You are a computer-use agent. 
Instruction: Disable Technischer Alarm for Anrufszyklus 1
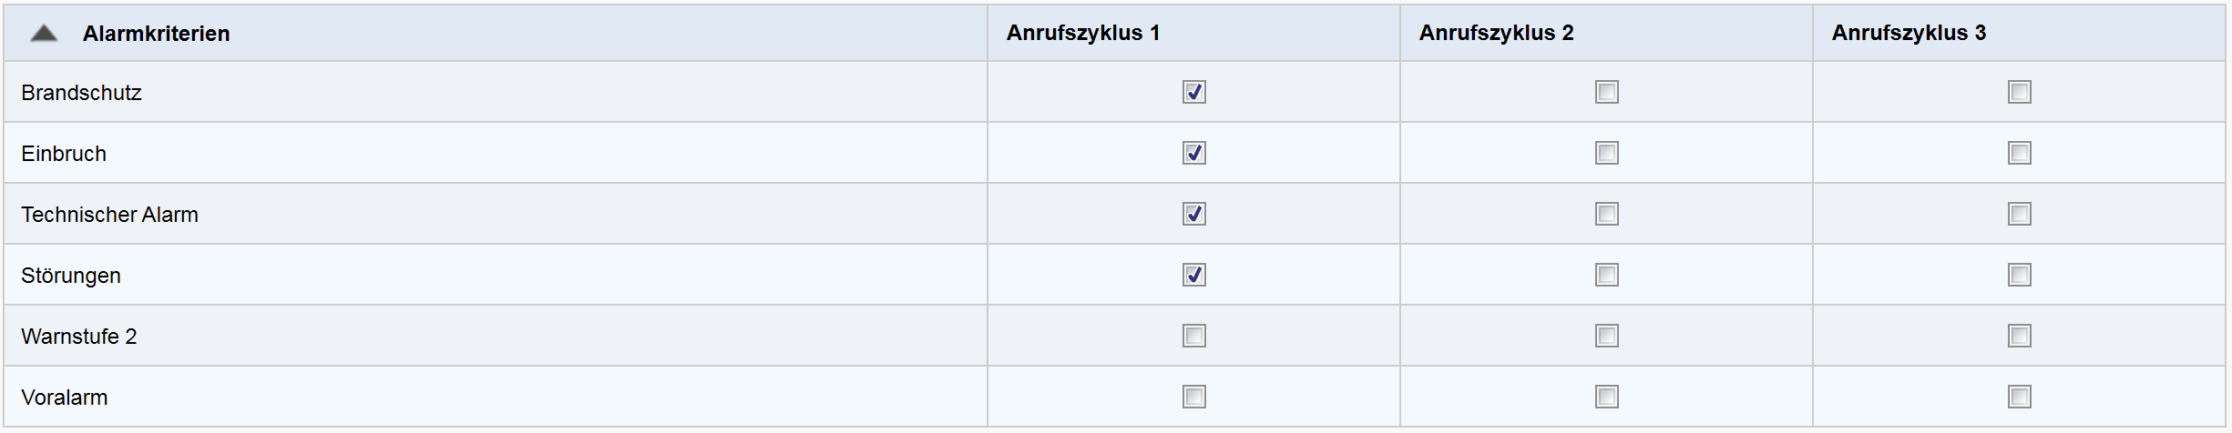tap(1193, 214)
